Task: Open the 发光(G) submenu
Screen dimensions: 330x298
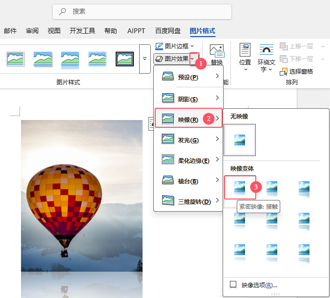Action: tap(188, 139)
